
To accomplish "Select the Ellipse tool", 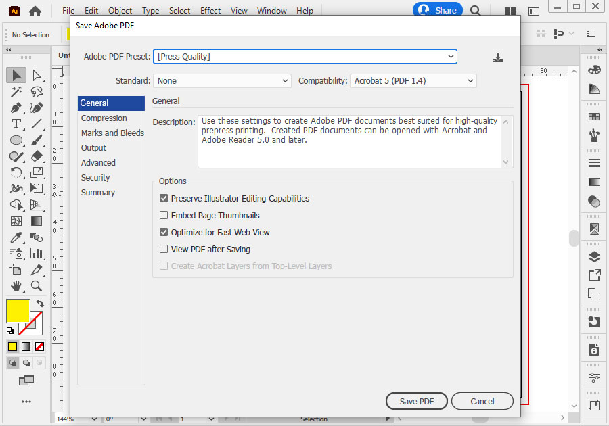I will [x=16, y=140].
